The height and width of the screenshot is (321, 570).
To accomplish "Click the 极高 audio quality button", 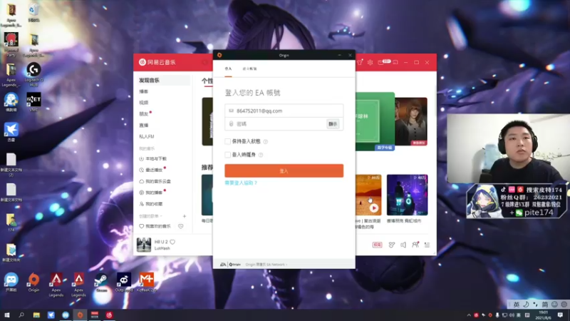I will [377, 245].
